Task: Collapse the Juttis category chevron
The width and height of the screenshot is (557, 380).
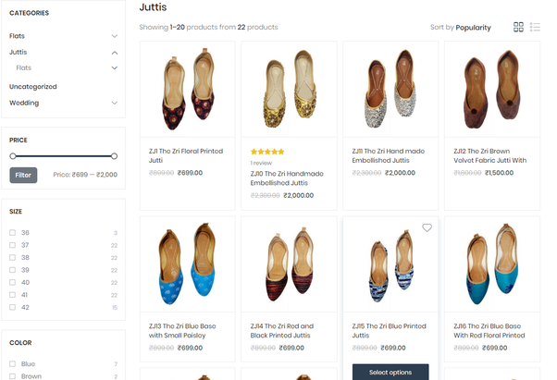Action: [x=115, y=53]
